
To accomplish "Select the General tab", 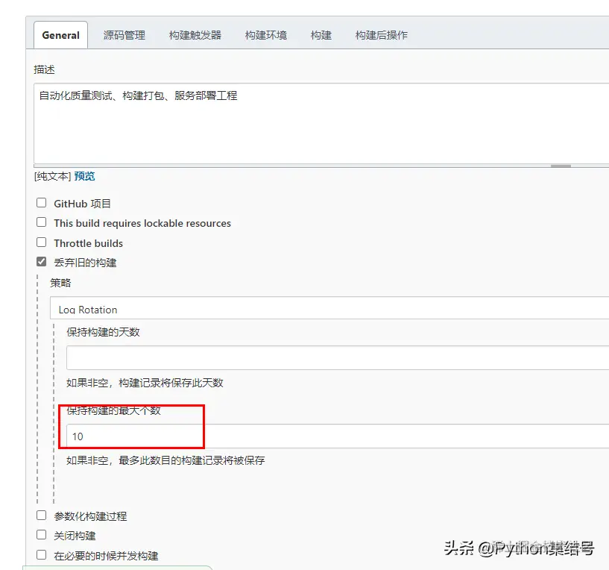I will click(60, 34).
